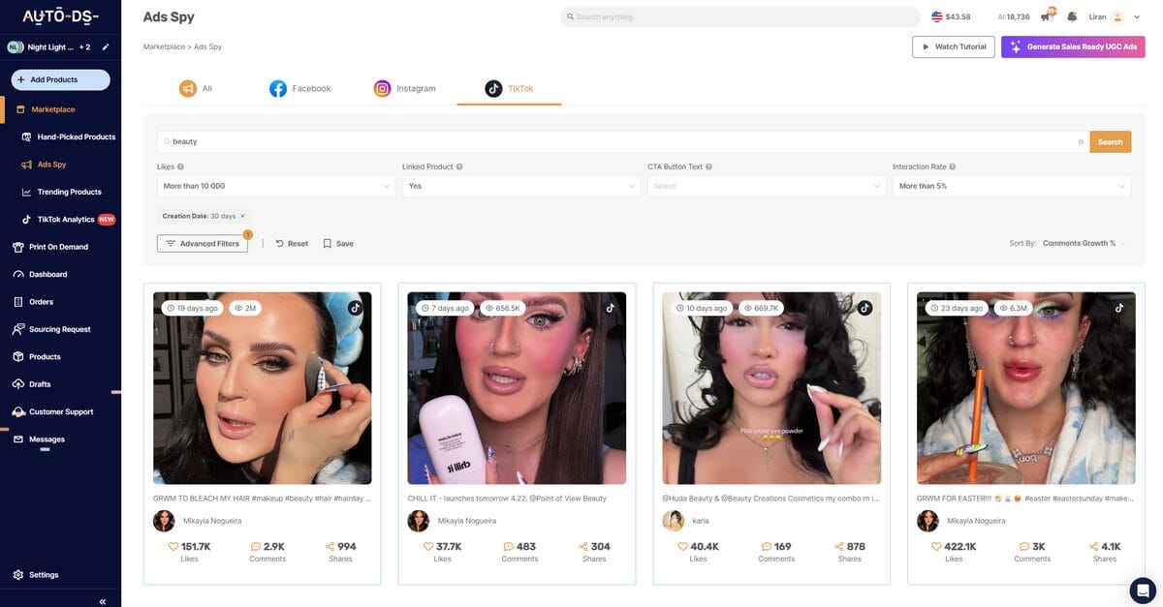Expand the Liran account menu chevron

[x=1137, y=15]
